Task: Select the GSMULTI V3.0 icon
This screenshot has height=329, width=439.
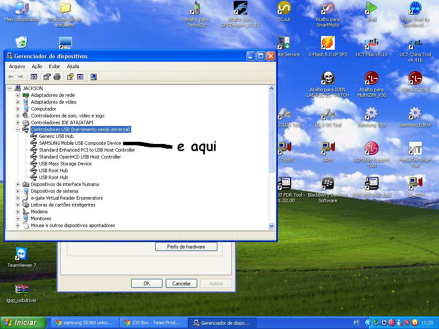Action: pyautogui.click(x=415, y=82)
